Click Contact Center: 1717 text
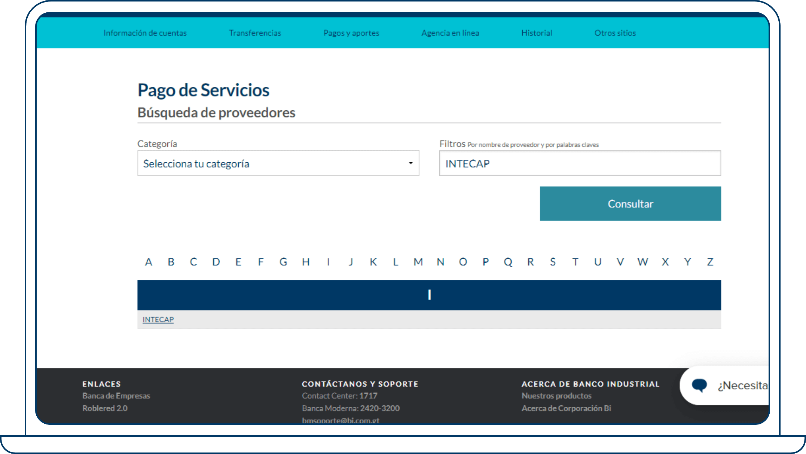 click(x=339, y=396)
